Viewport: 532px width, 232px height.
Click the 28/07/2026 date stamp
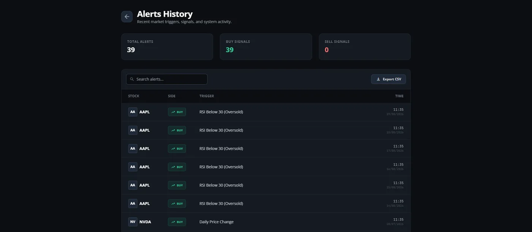395,224
